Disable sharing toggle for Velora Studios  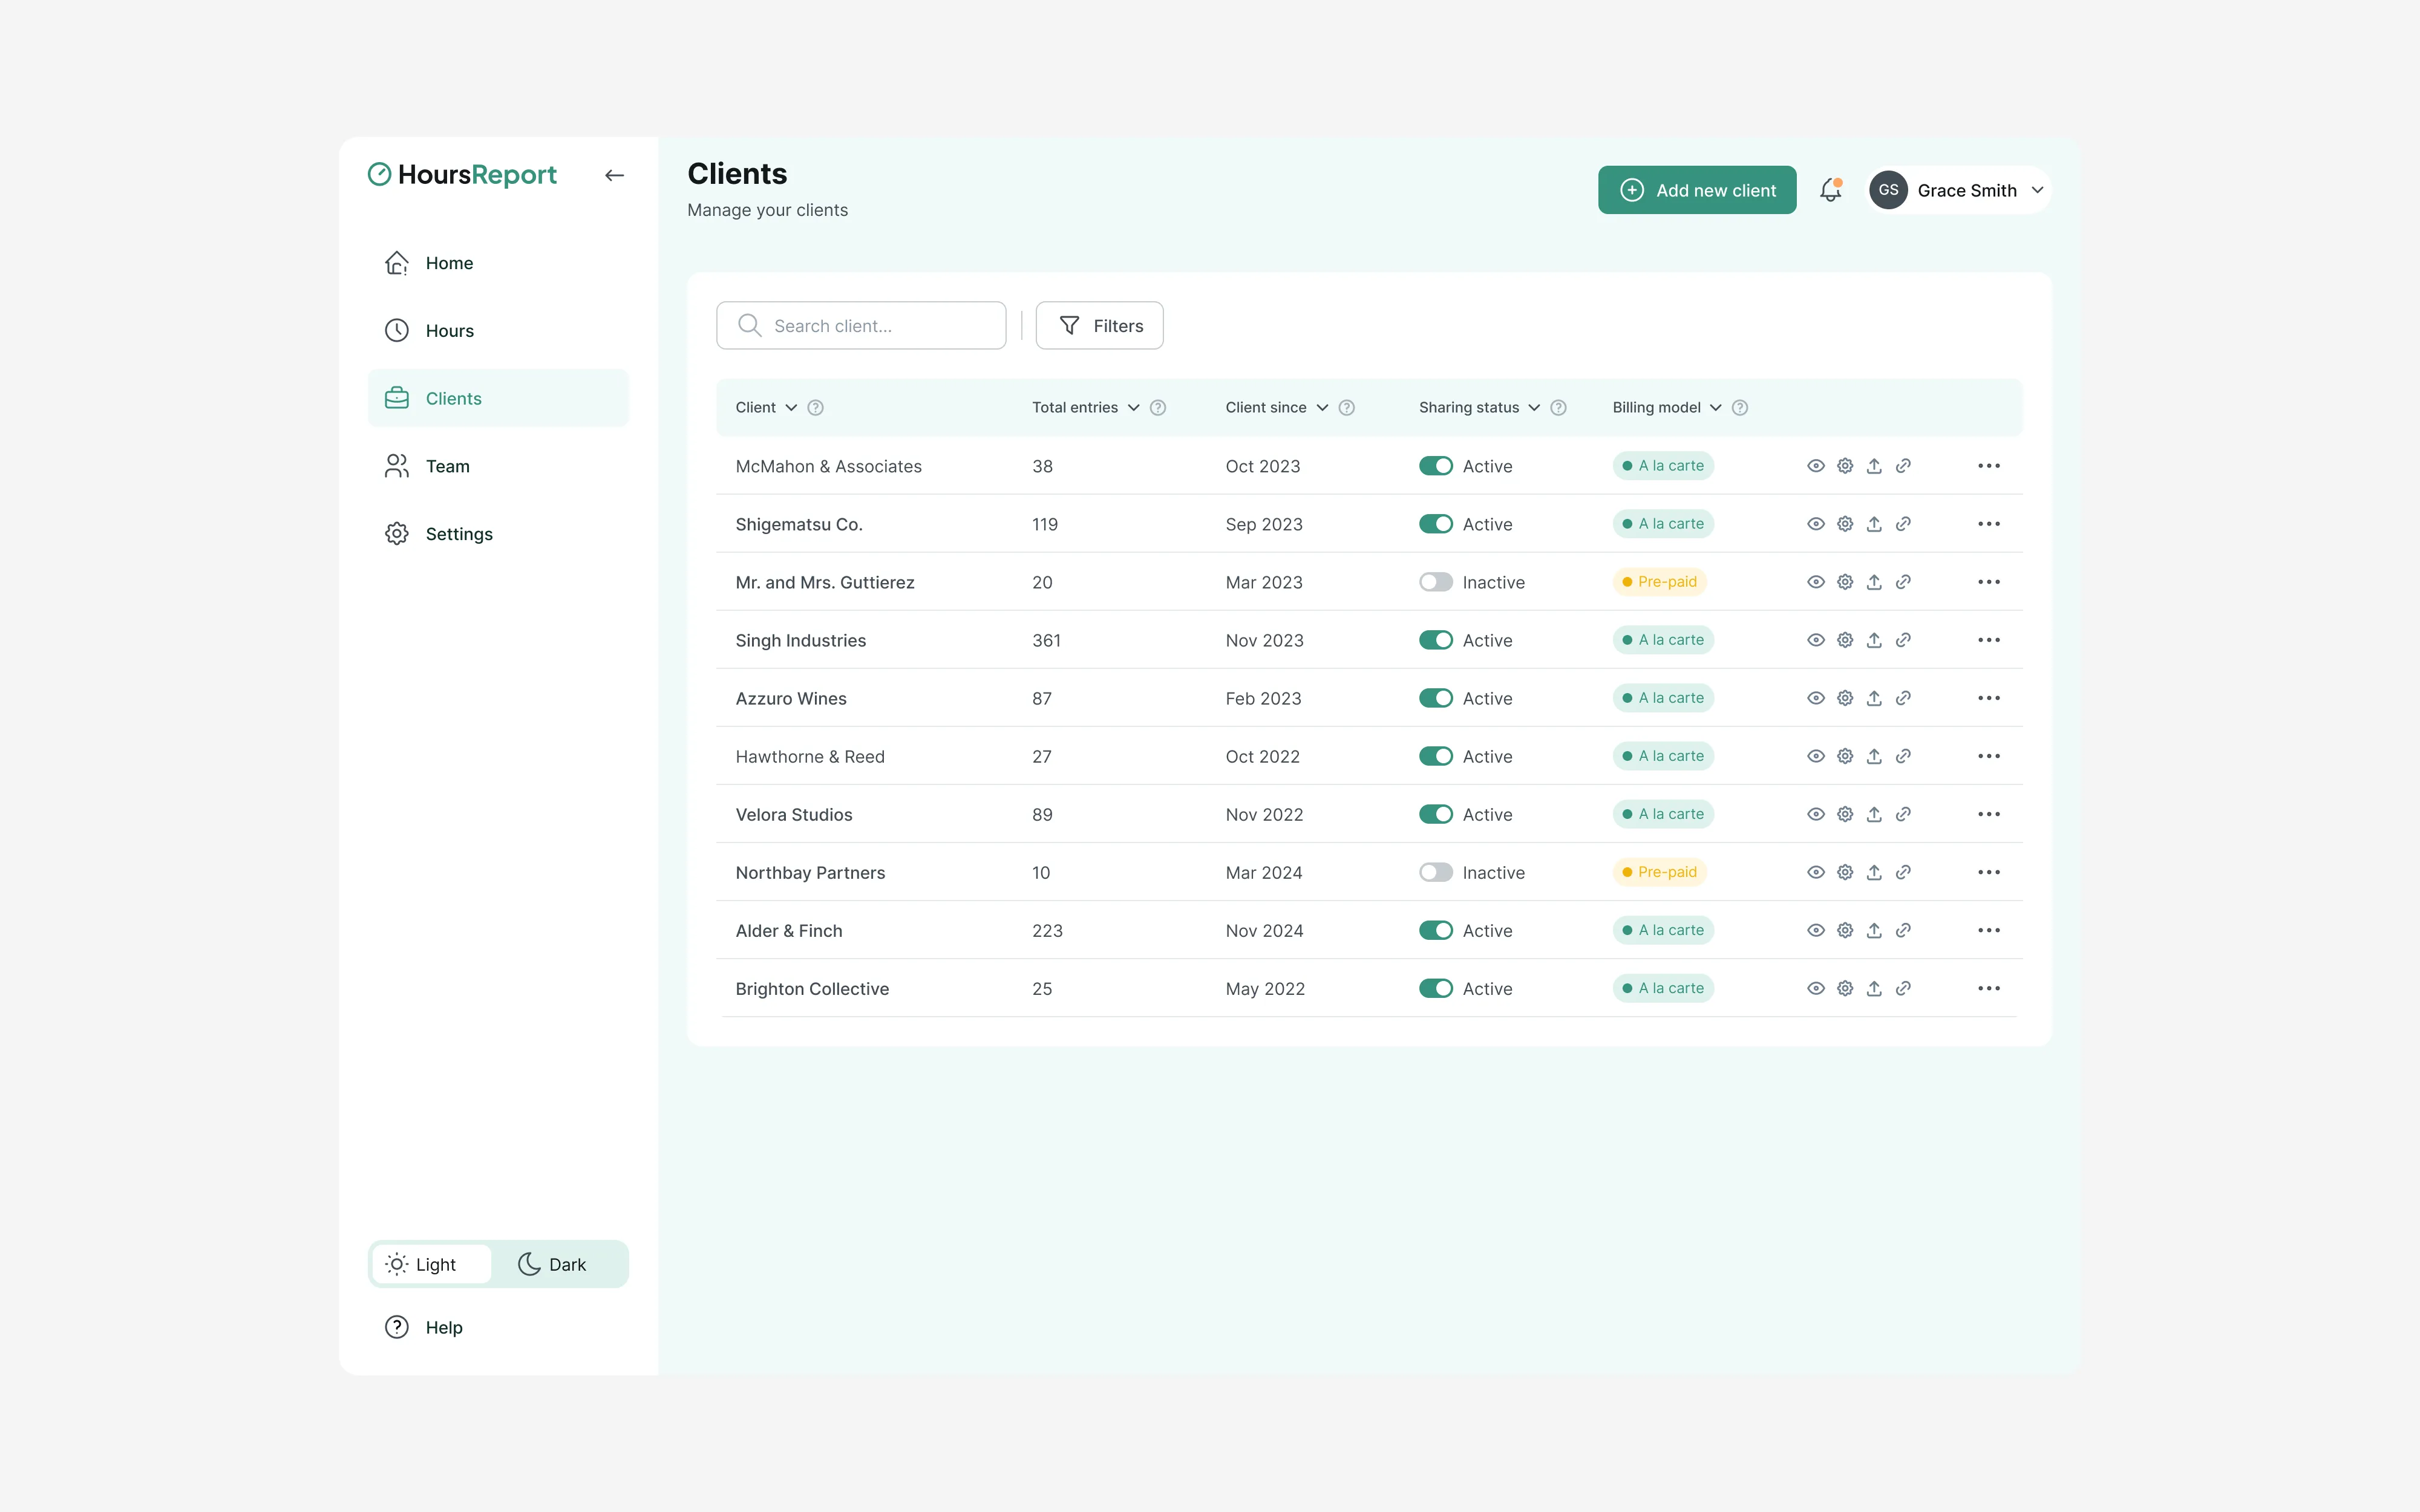click(1436, 814)
